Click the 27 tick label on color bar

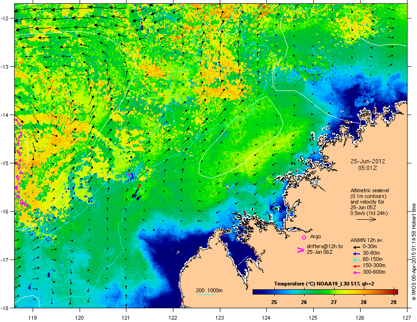click(x=334, y=302)
